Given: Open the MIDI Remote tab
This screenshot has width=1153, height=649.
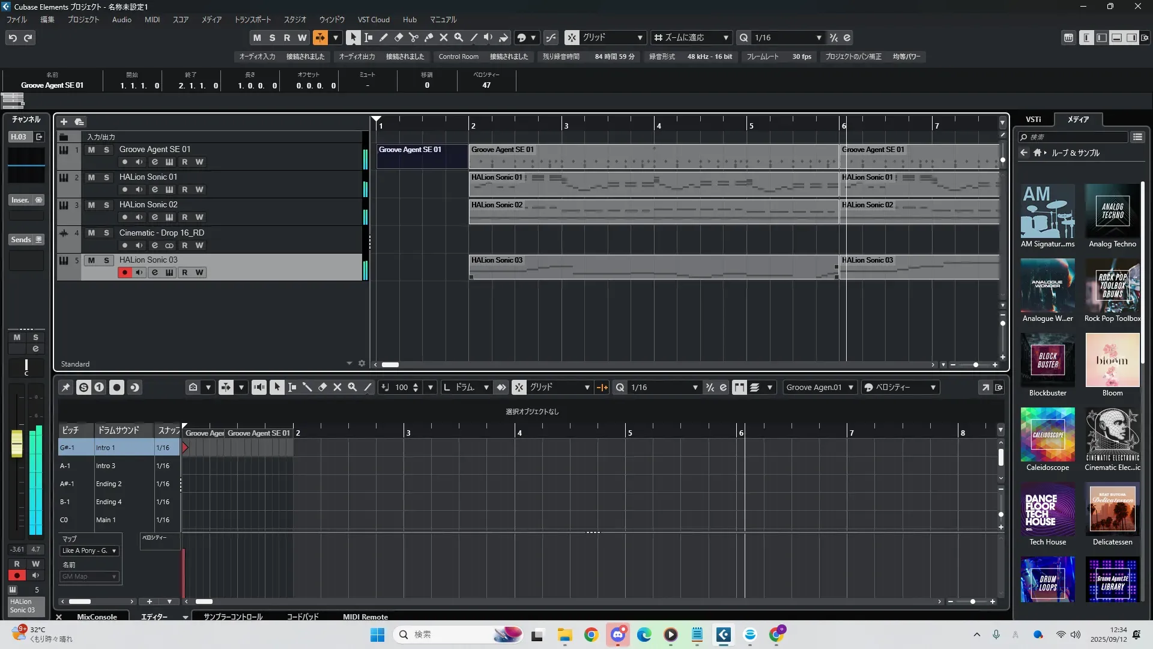Looking at the screenshot, I should [365, 617].
